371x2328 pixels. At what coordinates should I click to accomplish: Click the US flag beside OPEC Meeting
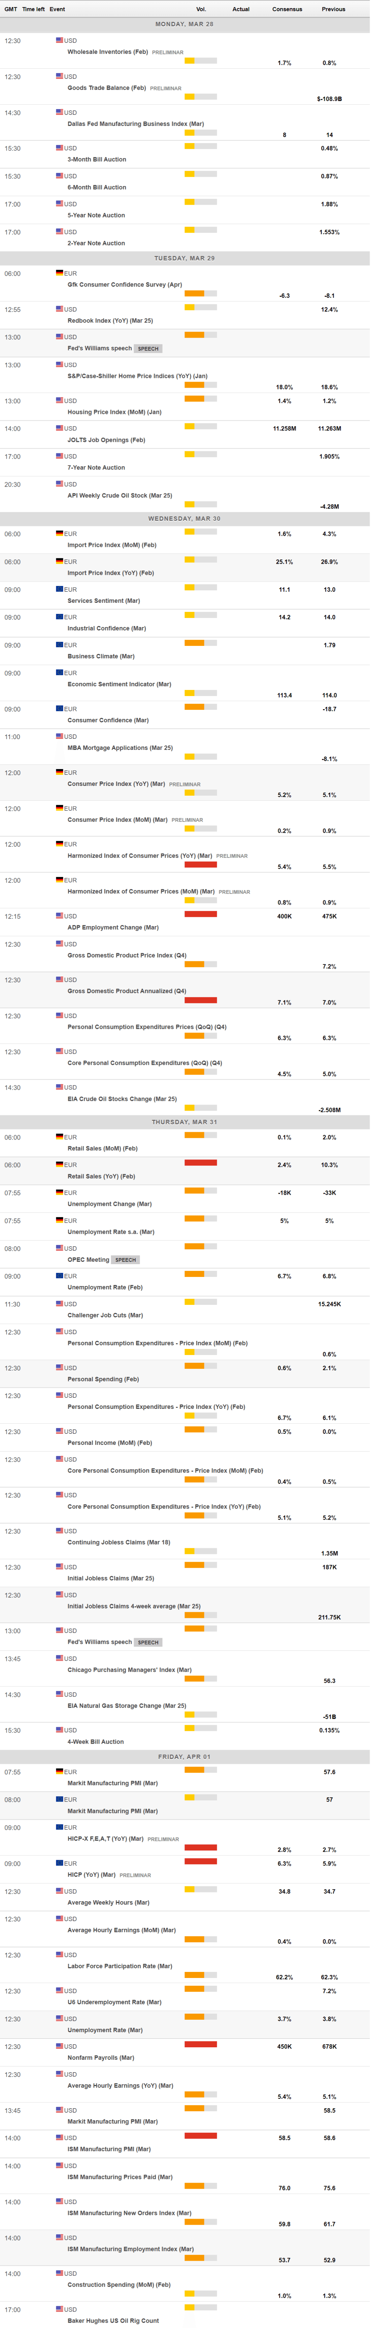click(60, 1248)
